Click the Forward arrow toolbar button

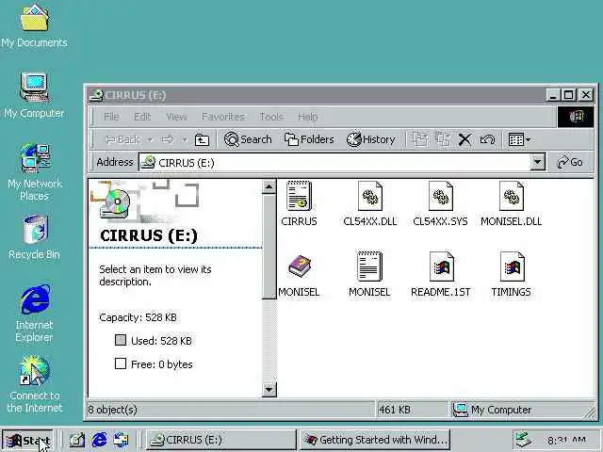[x=168, y=139]
